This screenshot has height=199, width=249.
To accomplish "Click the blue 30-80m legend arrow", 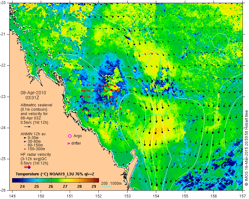I will coord(25,141).
